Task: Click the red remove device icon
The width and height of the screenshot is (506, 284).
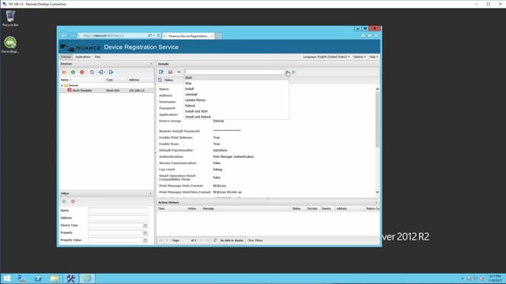Action: 82,72
